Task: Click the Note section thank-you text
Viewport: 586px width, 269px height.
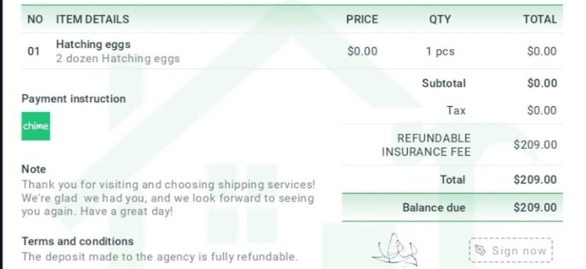Action: click(x=168, y=198)
